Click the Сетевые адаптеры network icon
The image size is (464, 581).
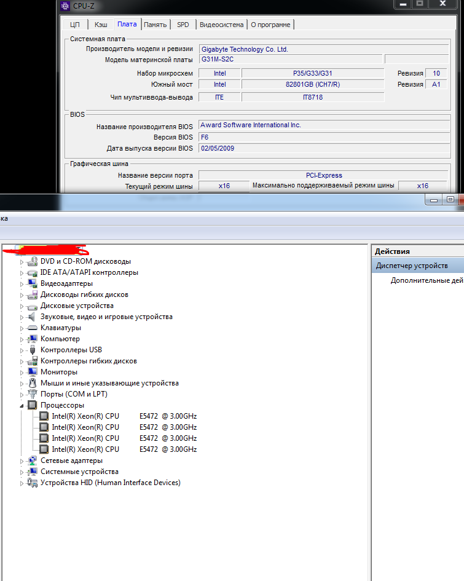point(33,460)
